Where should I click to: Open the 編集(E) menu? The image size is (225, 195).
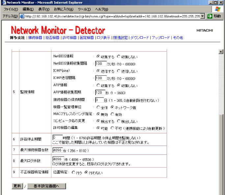point(28,9)
